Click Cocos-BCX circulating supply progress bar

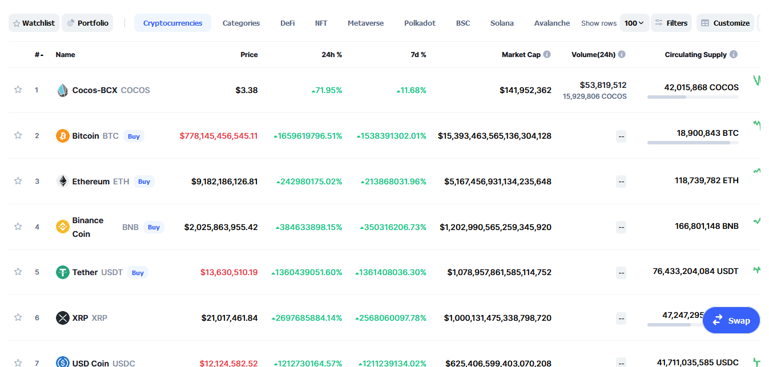click(x=692, y=97)
